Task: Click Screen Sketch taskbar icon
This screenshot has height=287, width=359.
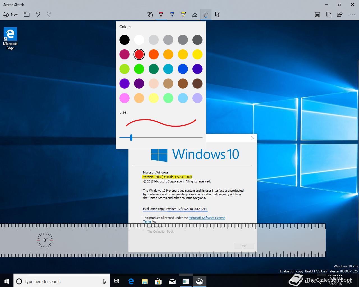Action: (x=199, y=281)
